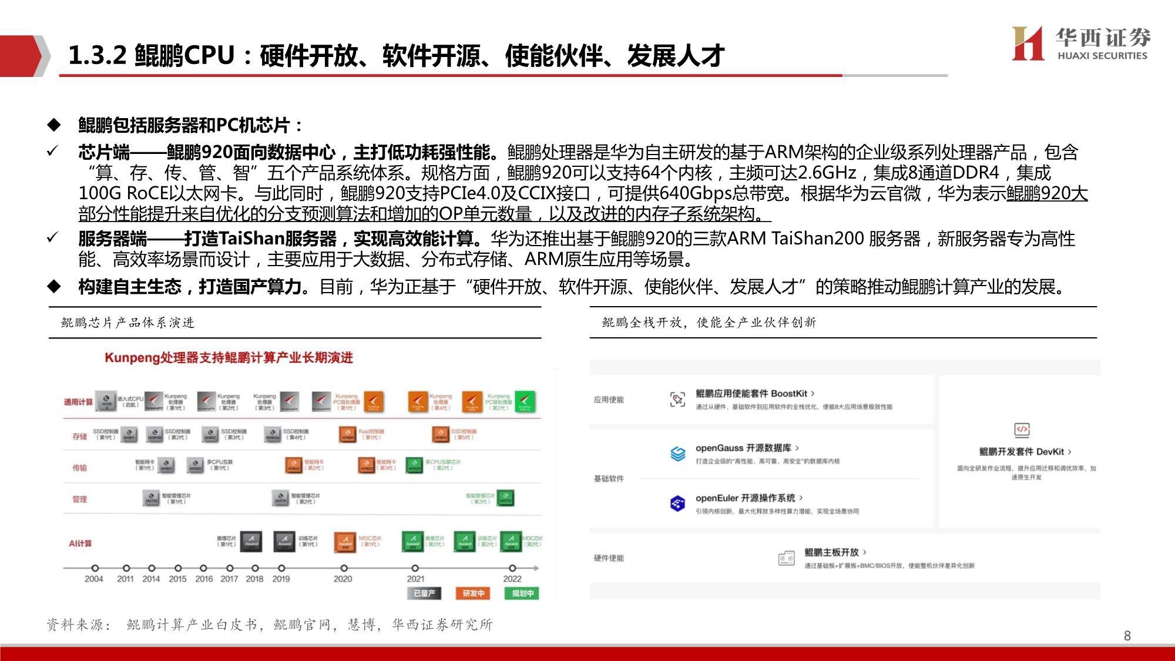Click the openEuler blue hexagon icon

click(x=678, y=504)
